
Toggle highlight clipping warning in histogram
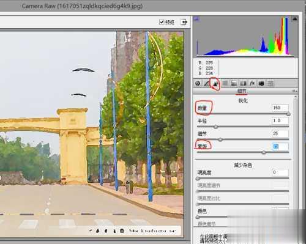(295, 19)
